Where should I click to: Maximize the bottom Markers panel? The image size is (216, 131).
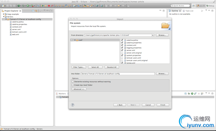click(212, 93)
